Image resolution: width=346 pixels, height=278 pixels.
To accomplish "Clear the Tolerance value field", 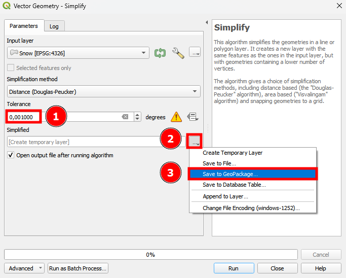I will point(125,117).
